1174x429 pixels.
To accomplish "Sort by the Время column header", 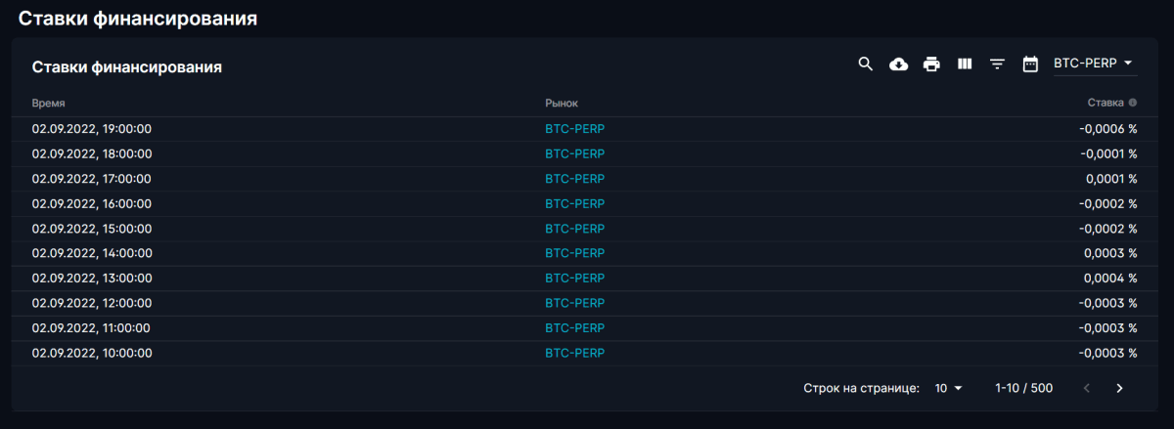I will pyautogui.click(x=48, y=103).
